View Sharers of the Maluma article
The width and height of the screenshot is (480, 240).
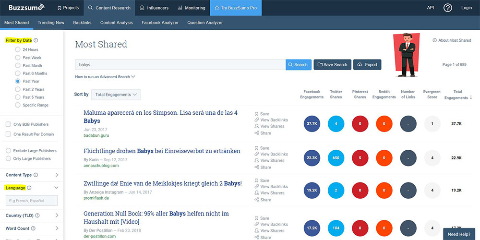(x=269, y=126)
